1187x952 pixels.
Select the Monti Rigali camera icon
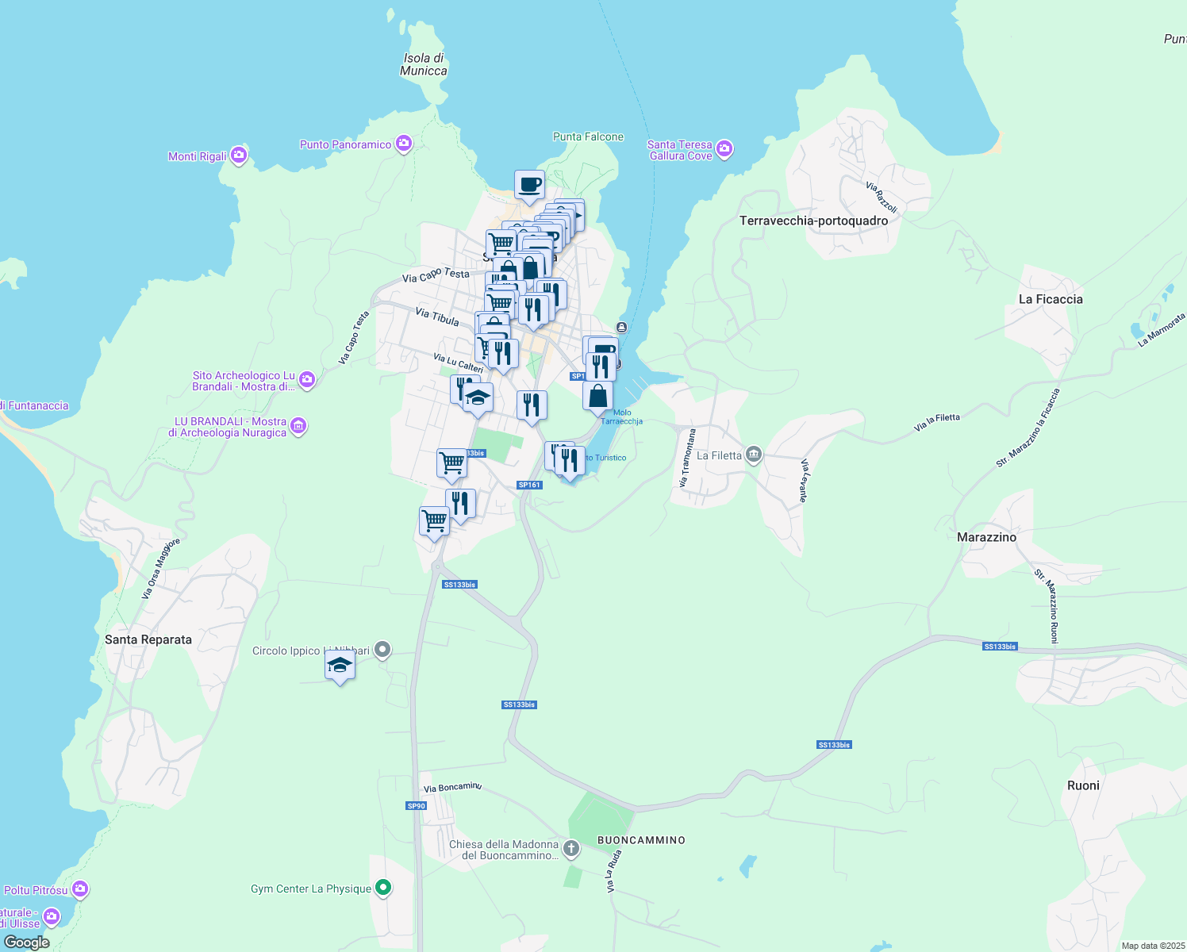click(x=238, y=155)
